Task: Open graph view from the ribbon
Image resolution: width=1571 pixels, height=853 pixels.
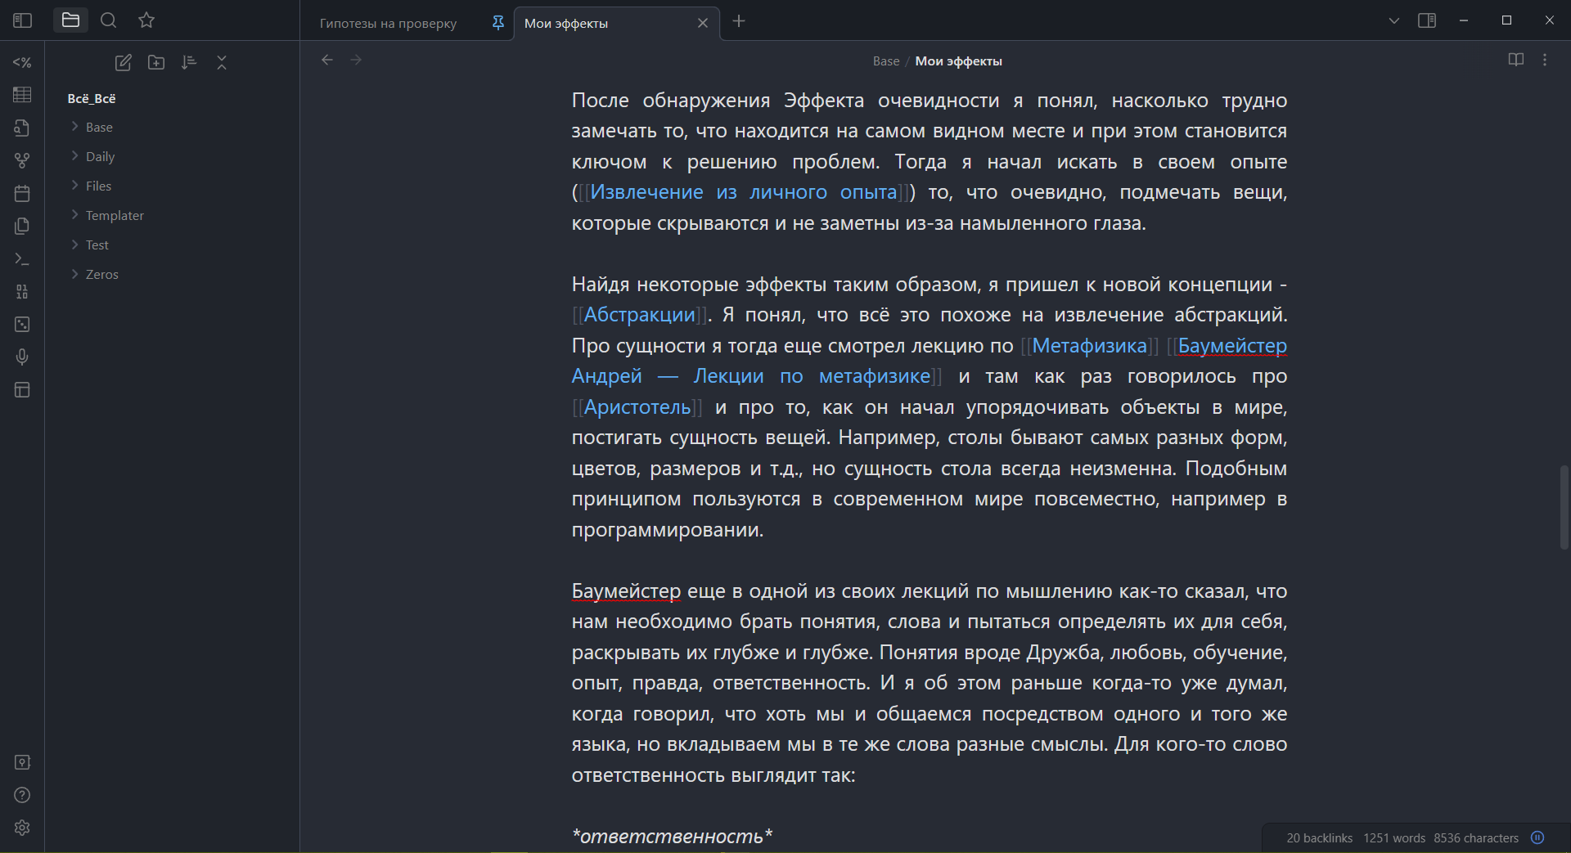Action: (x=22, y=160)
